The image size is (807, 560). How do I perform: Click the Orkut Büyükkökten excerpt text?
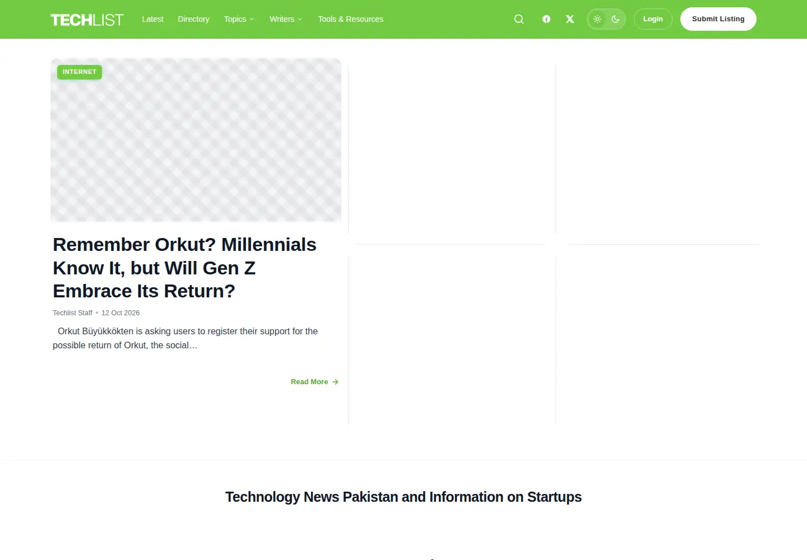(185, 338)
